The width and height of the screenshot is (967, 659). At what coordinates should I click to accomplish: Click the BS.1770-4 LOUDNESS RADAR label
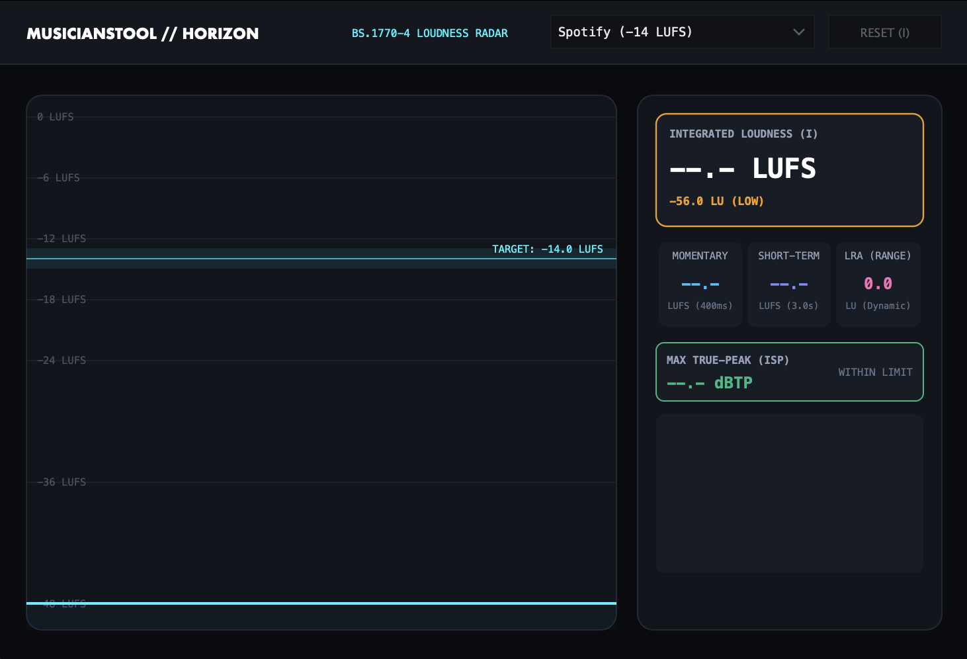[430, 33]
